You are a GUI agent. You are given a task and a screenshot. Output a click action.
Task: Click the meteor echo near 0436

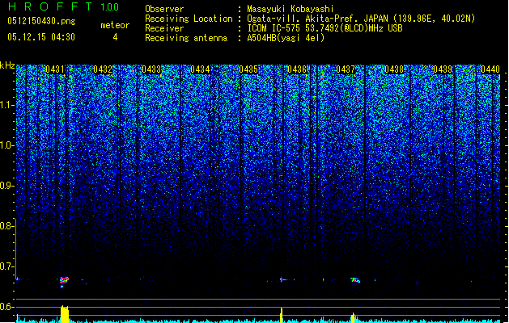(282, 279)
